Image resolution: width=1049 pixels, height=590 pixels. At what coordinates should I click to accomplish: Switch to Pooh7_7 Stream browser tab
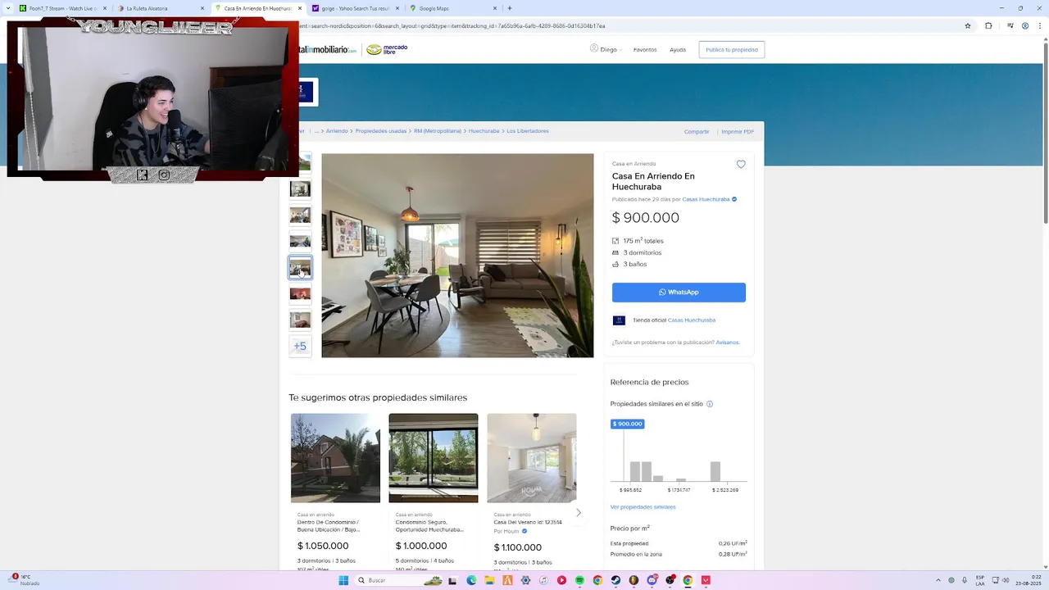62,8
